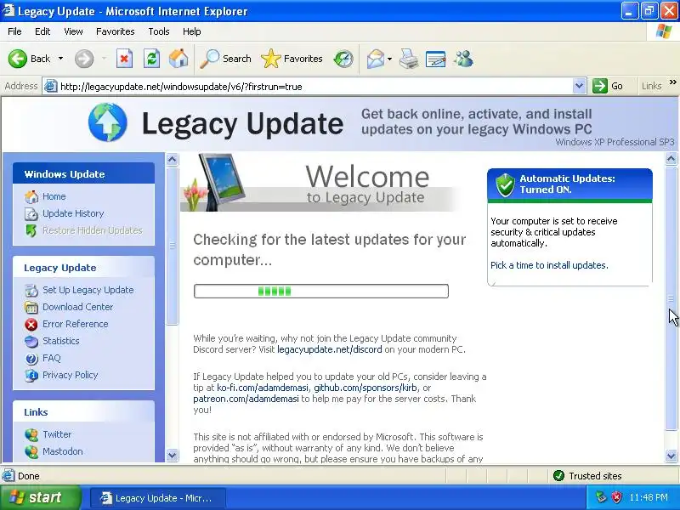Follow the ko-fi.com/adamdemasi link
Screen dimensions: 680x510
(263, 388)
